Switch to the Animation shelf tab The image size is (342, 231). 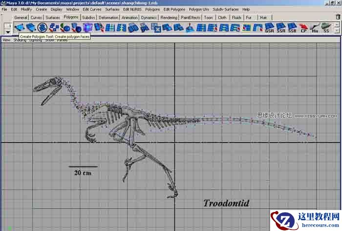129,18
